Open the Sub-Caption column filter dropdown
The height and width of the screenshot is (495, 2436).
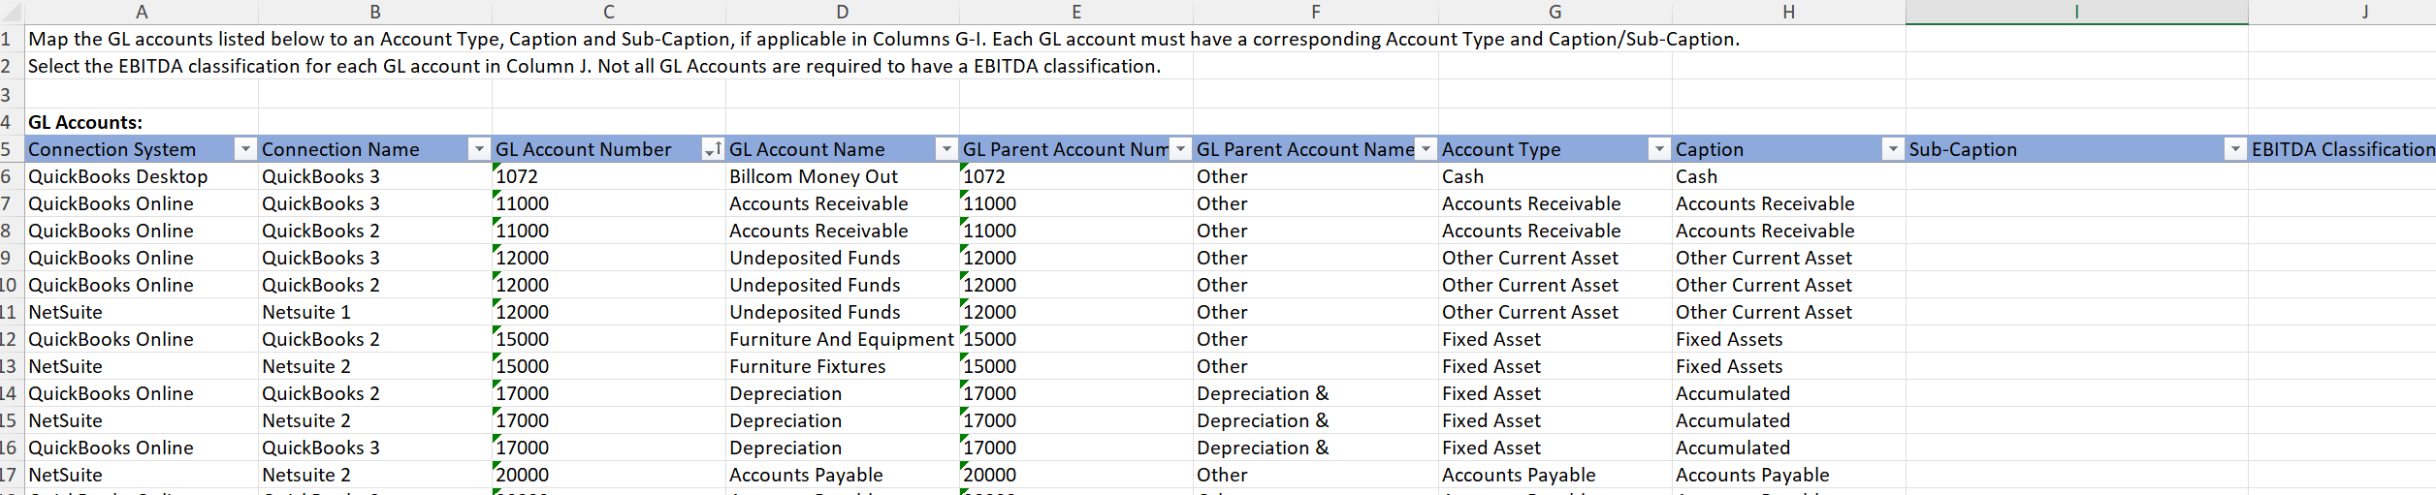coord(2234,149)
